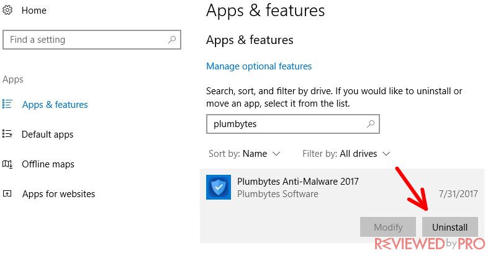The height and width of the screenshot is (256, 493).
Task: Click the Home label
Action: click(x=34, y=11)
